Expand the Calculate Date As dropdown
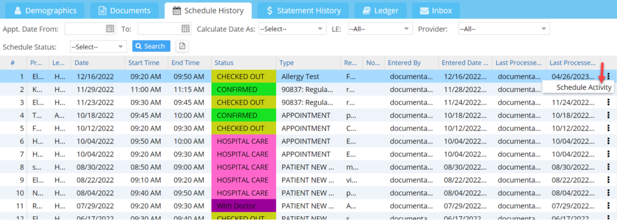This screenshot has width=617, height=221. (x=292, y=29)
